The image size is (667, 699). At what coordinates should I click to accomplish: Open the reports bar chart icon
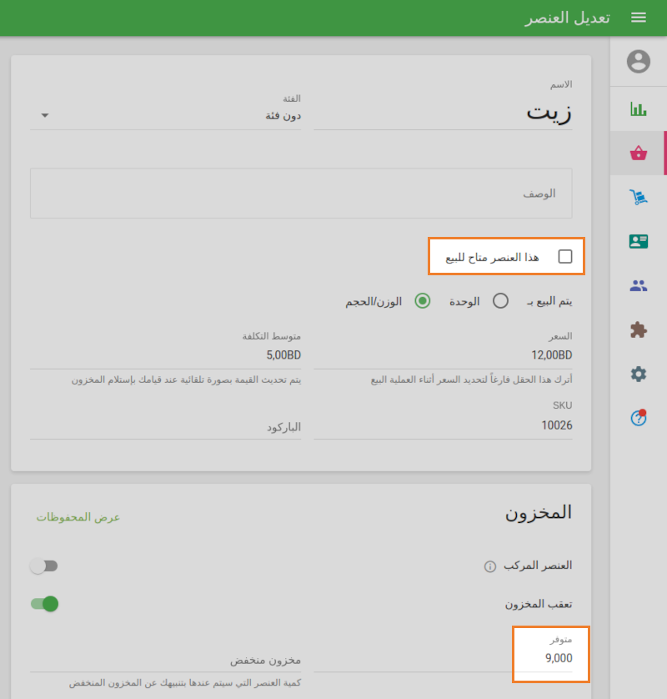[x=638, y=108]
